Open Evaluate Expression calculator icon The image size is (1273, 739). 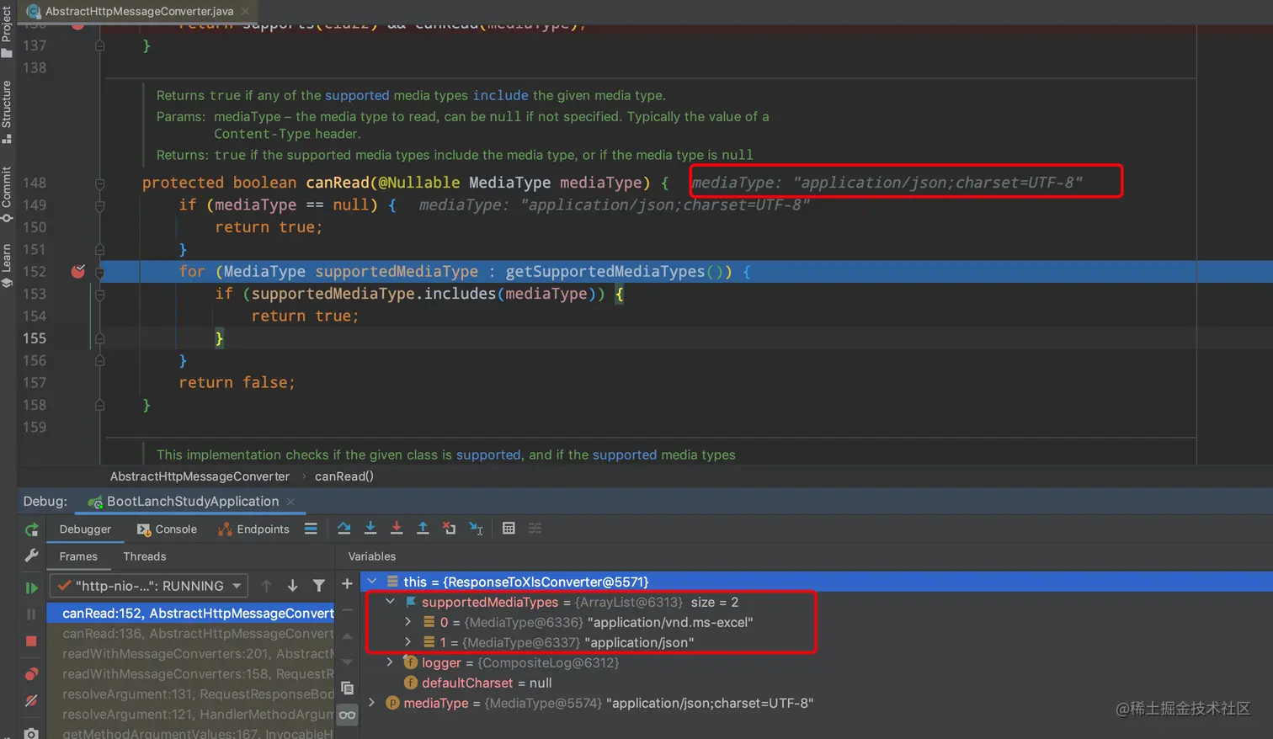click(x=509, y=529)
